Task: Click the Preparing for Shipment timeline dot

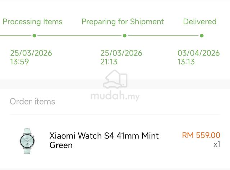Action: [x=125, y=36]
